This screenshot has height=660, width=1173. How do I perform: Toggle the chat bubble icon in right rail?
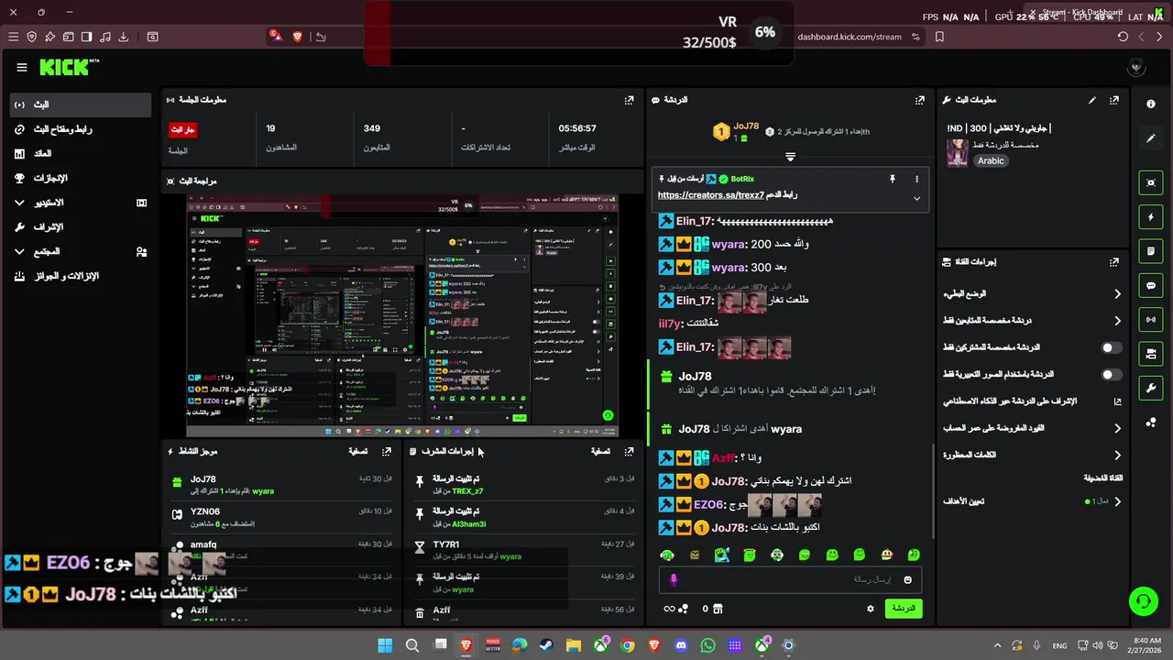point(1151,285)
